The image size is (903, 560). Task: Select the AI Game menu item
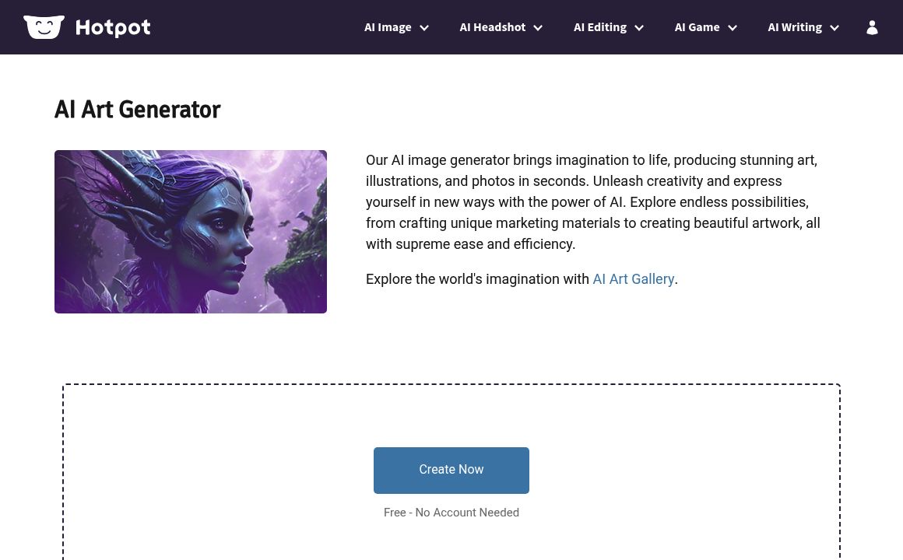click(697, 27)
